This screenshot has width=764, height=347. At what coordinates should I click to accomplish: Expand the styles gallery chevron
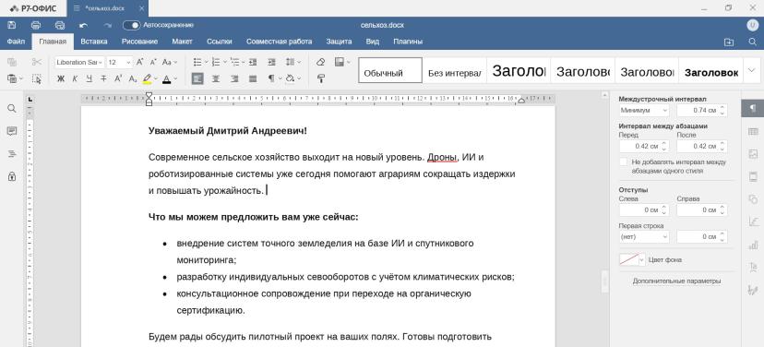click(x=751, y=70)
